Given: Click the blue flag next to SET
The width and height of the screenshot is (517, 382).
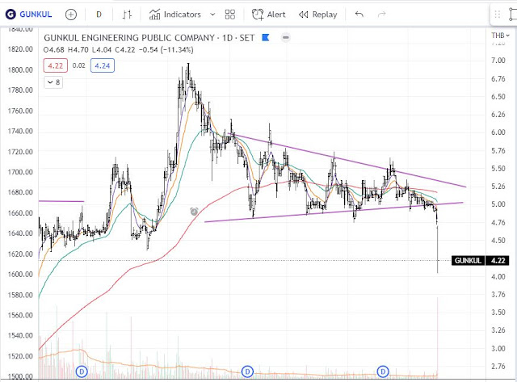Looking at the screenshot, I should [266, 38].
